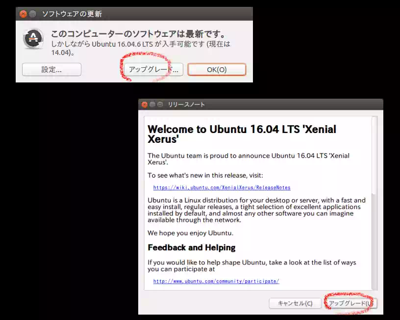This screenshot has height=320, width=400.
Task: Maximize the リリースノート window
Action: [x=160, y=105]
